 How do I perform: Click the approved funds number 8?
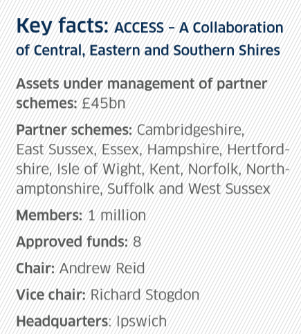point(137,242)
